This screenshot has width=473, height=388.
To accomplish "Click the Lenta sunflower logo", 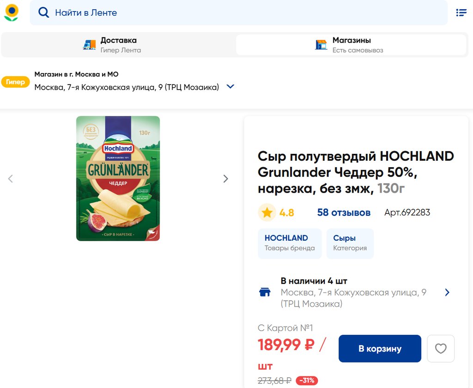I will click(x=12, y=12).
